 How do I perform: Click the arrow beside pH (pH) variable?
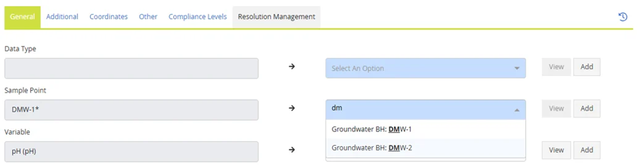tap(292, 150)
